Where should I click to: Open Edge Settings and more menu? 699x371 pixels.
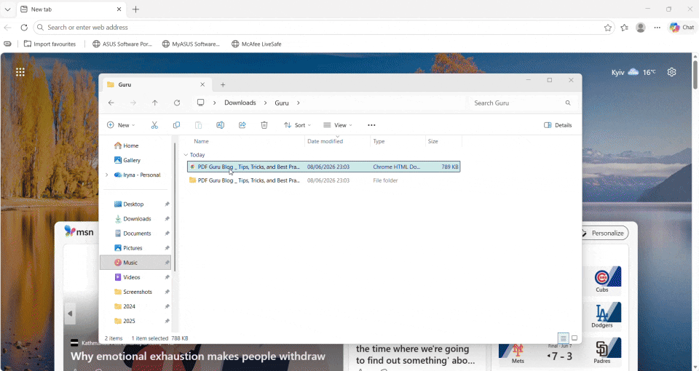pyautogui.click(x=657, y=28)
